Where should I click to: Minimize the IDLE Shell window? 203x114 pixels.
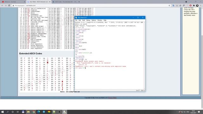pos(133,18)
